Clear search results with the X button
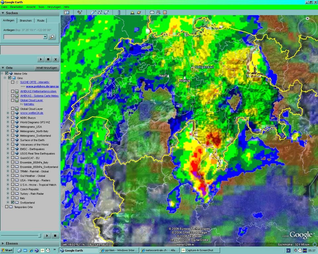This screenshot has width=318, height=254. click(55, 59)
